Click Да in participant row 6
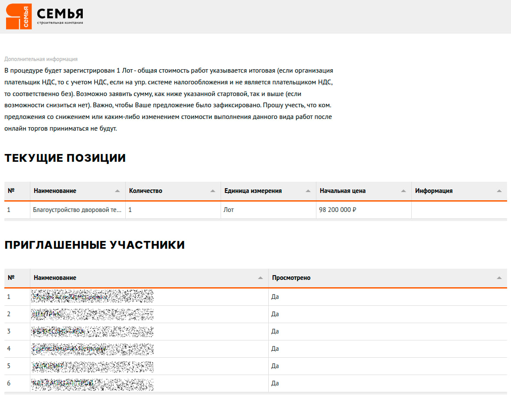511x401 pixels. tap(275, 383)
